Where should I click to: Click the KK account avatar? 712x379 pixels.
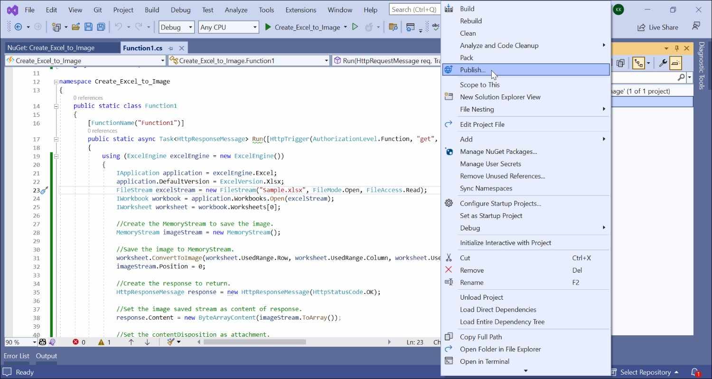[x=618, y=9]
